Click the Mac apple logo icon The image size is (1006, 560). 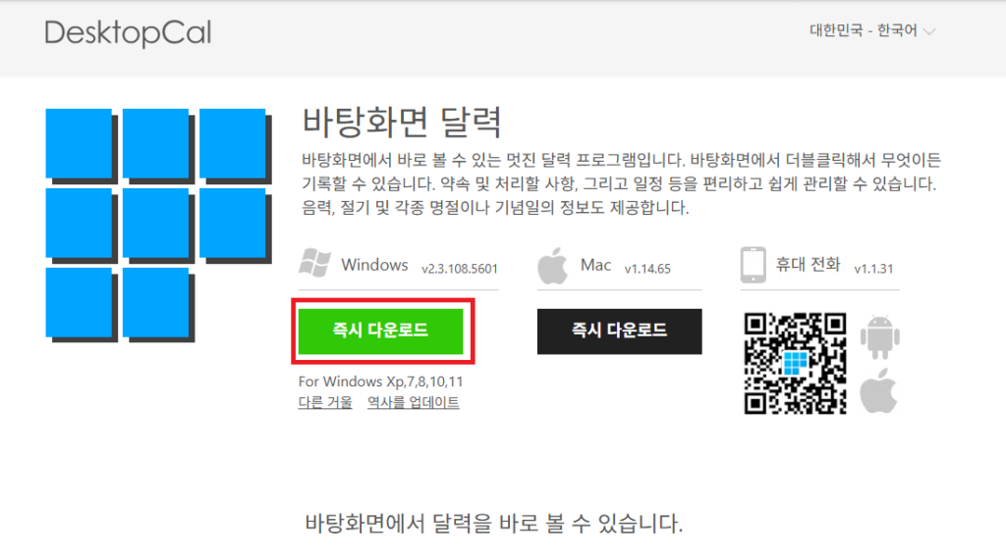pos(554,265)
